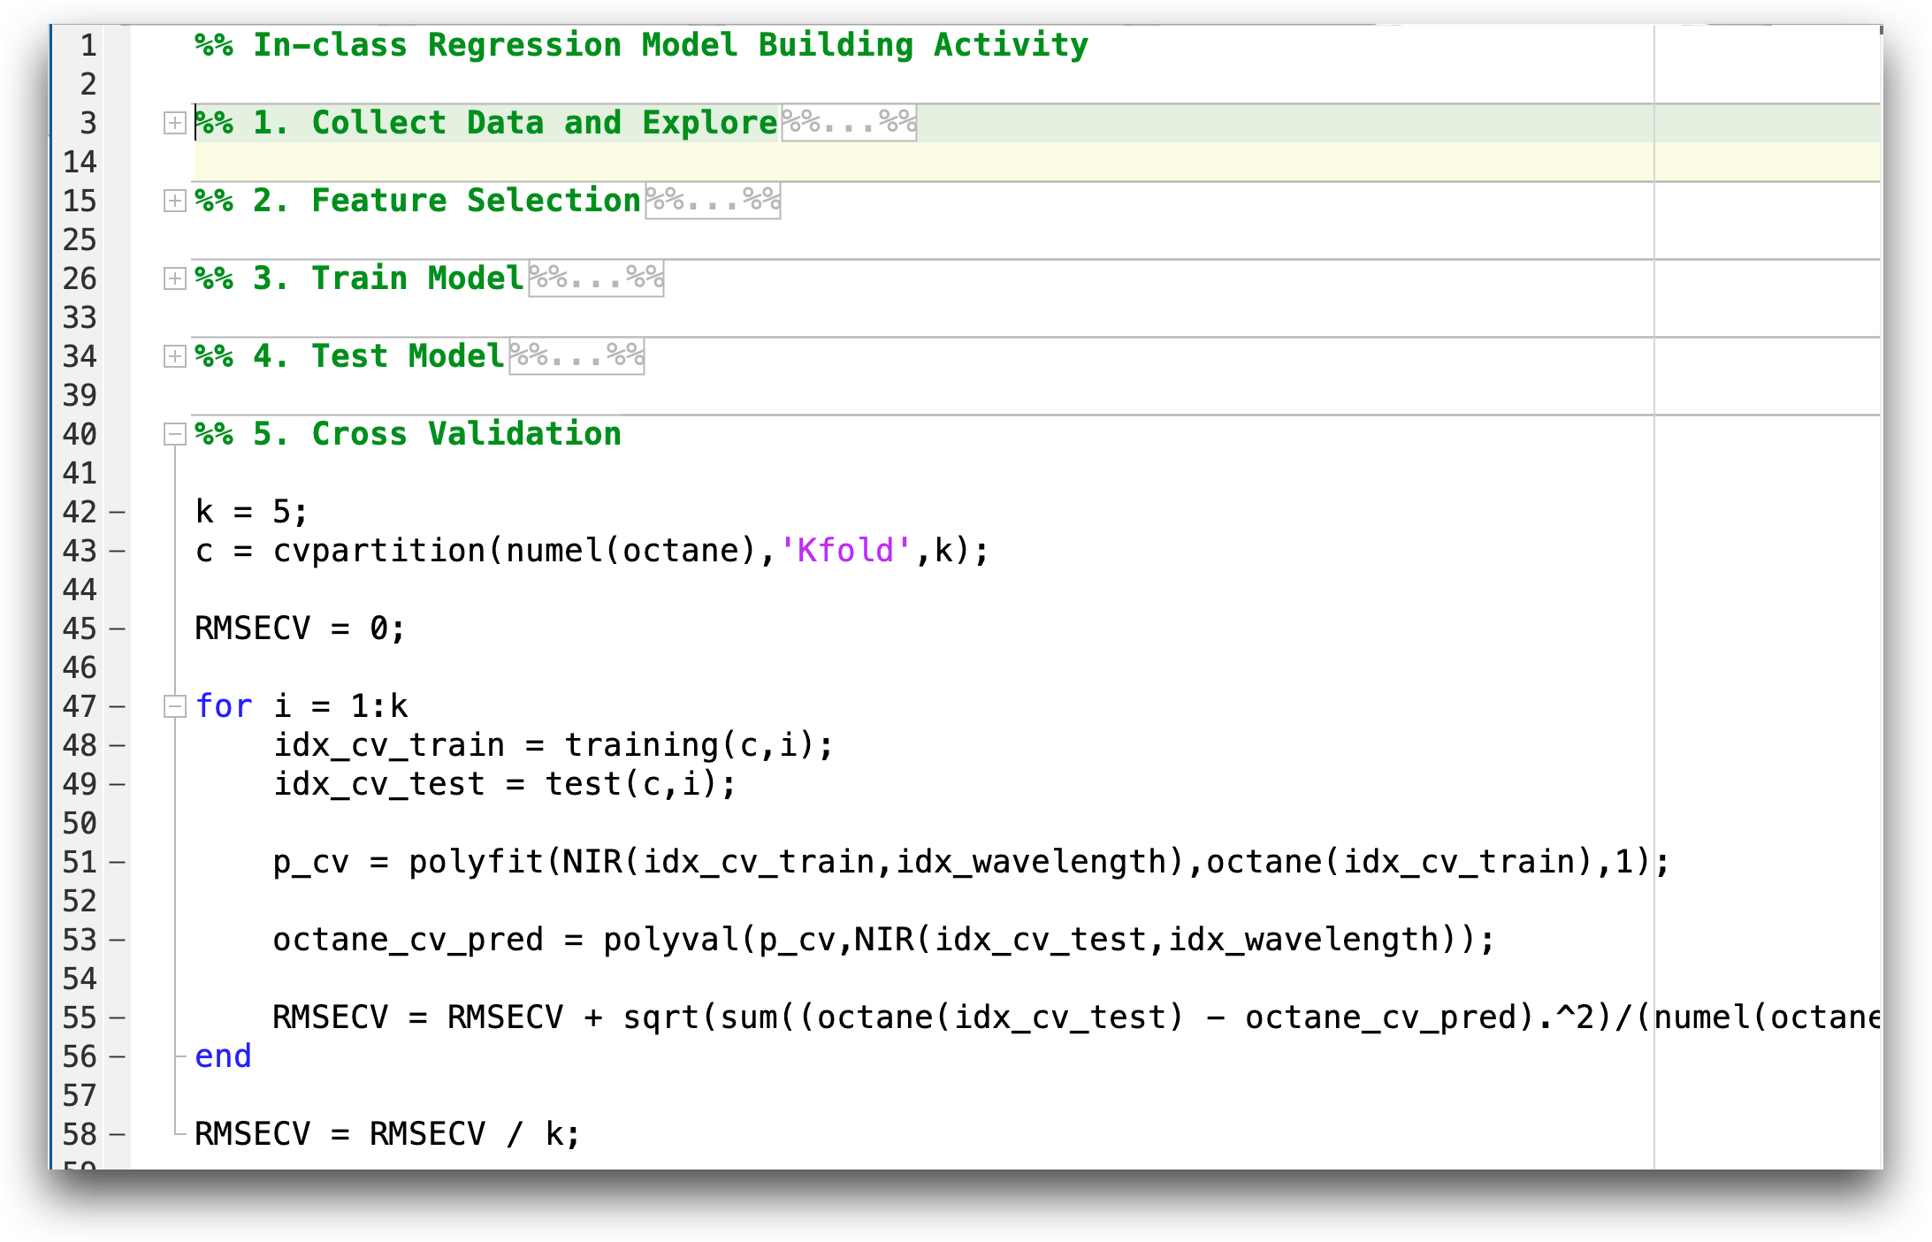Click line number 51 in gutter
This screenshot has width=1932, height=1242.
[80, 862]
